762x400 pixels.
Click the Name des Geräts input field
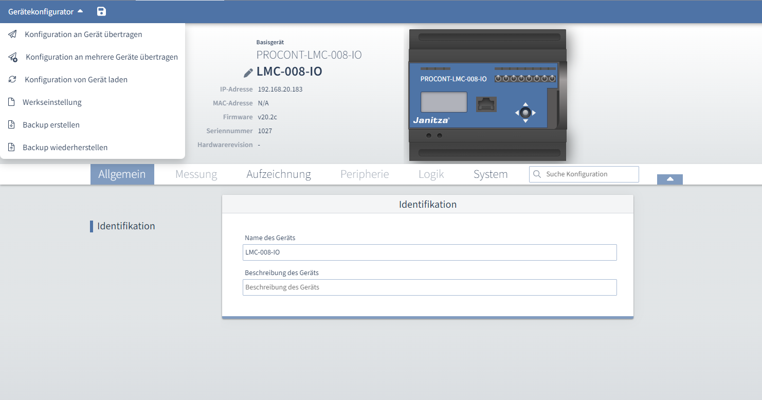(429, 252)
